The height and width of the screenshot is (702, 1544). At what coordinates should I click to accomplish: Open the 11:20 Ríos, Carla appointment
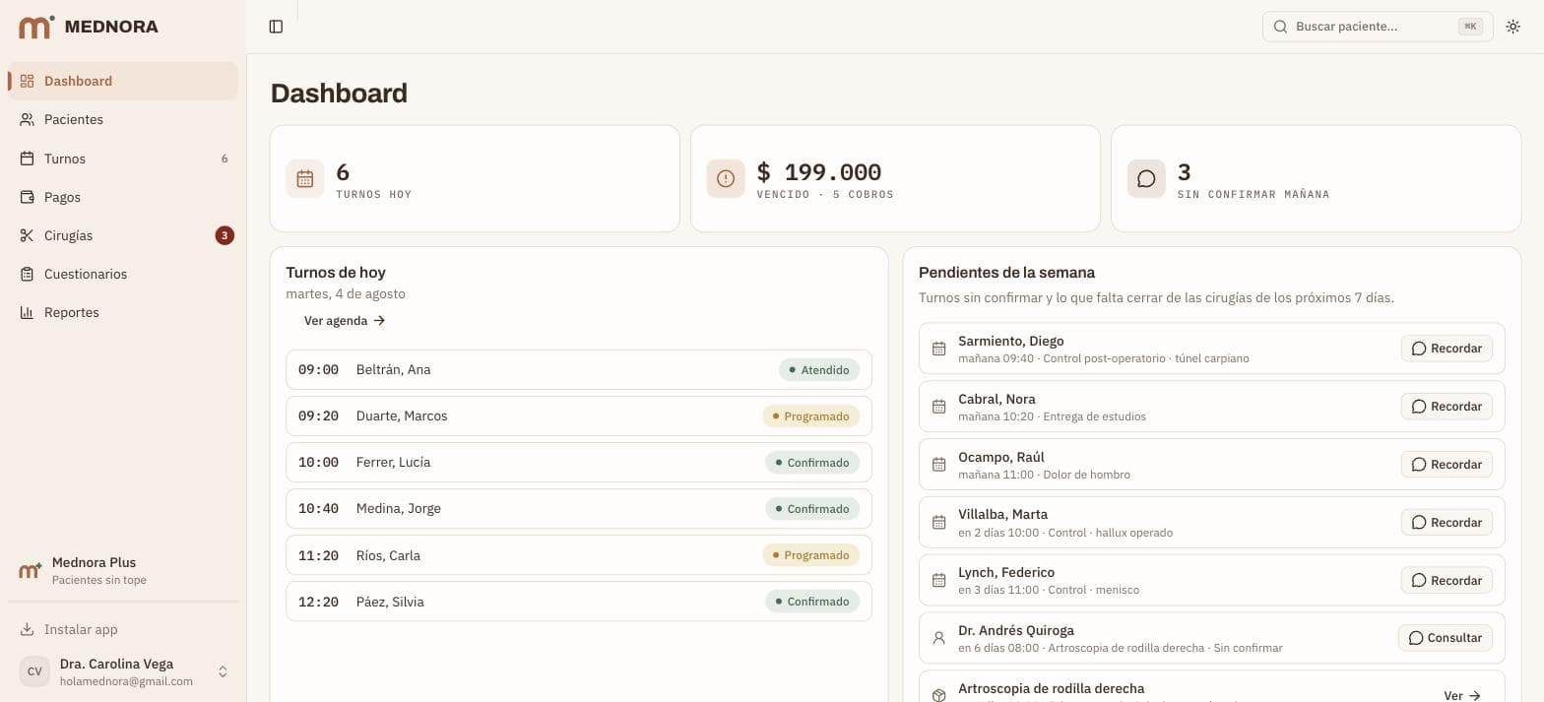click(x=579, y=555)
